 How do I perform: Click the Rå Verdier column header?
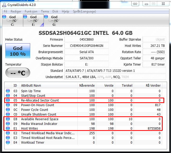148,85
